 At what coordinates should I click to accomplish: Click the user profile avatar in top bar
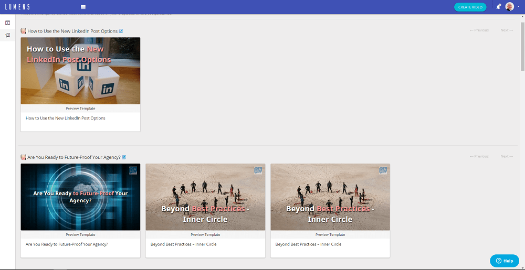point(510,7)
